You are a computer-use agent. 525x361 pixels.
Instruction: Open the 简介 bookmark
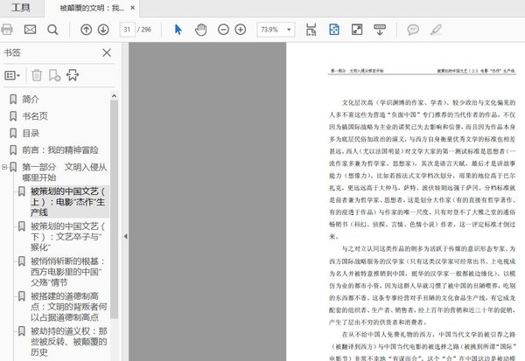pos(31,100)
